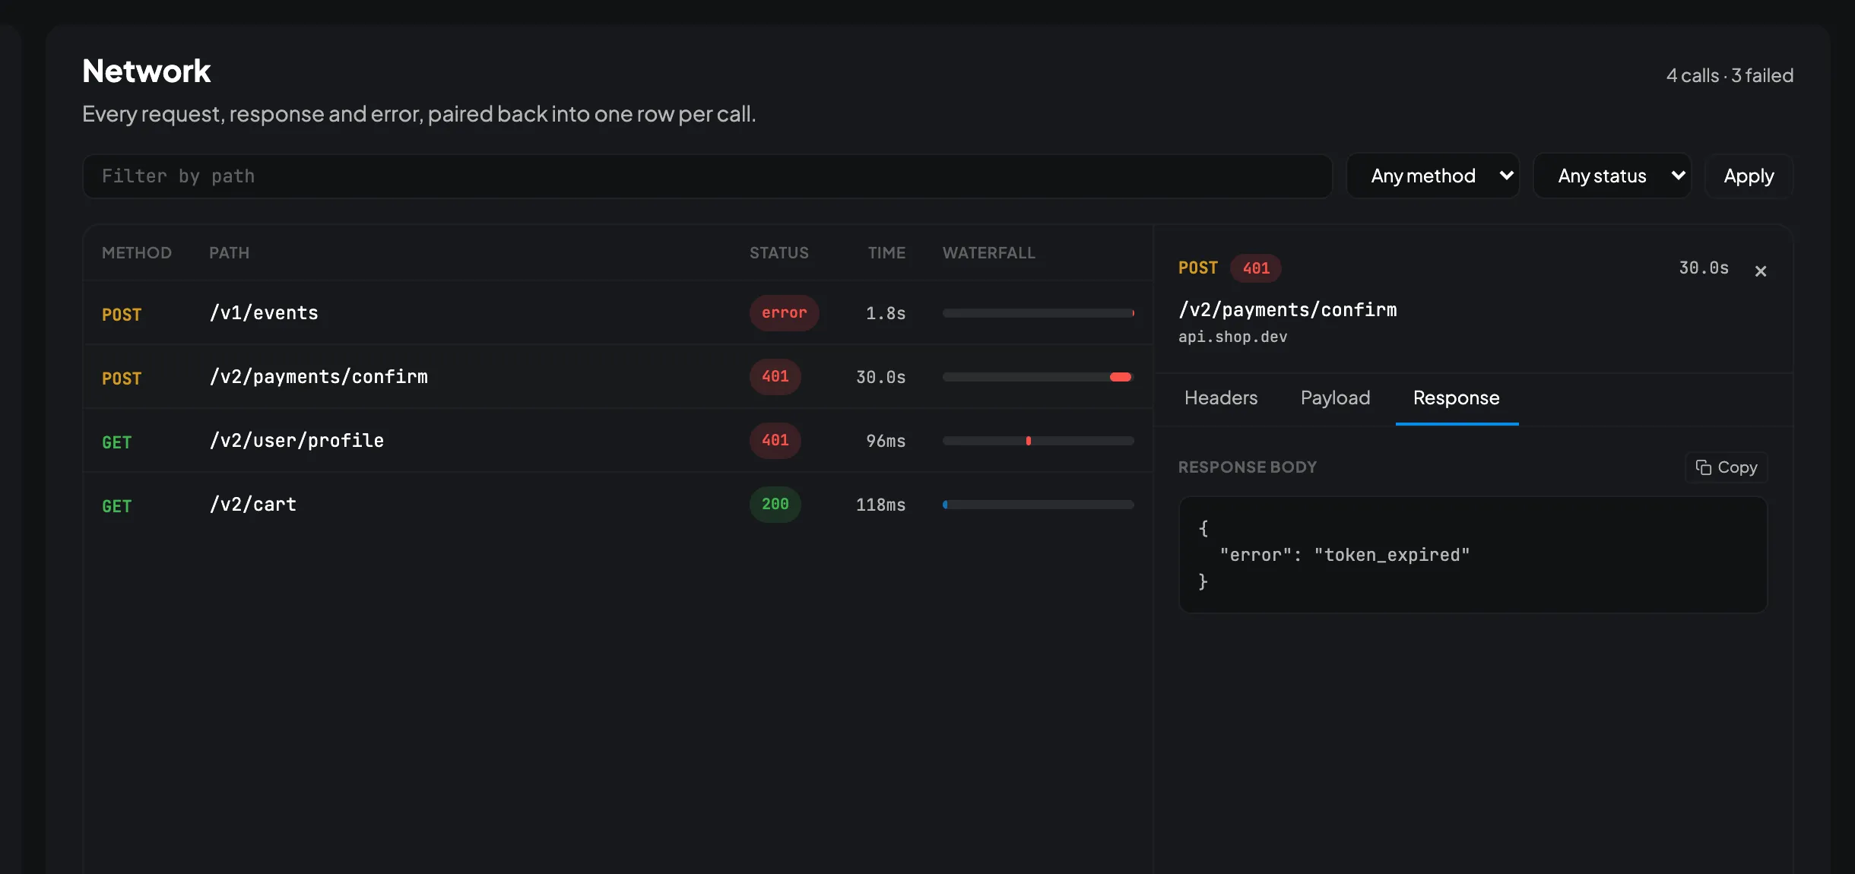Open the /v2/cart request
Image resolution: width=1855 pixels, height=874 pixels.
[x=618, y=505]
